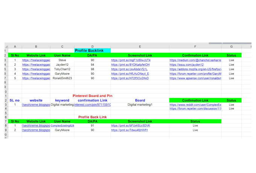Open screenshot link prnt.sc/8YDKa4pfetOH
Screen dimensions: 256x173
[130, 65]
